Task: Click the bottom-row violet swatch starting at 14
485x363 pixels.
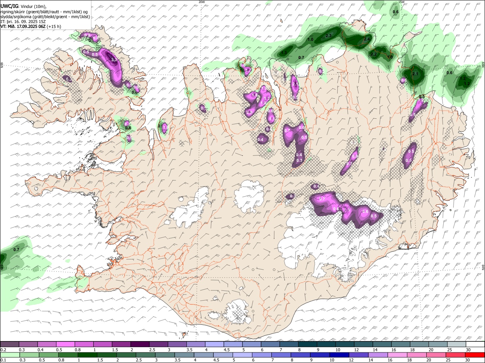Action: tap(378, 355)
